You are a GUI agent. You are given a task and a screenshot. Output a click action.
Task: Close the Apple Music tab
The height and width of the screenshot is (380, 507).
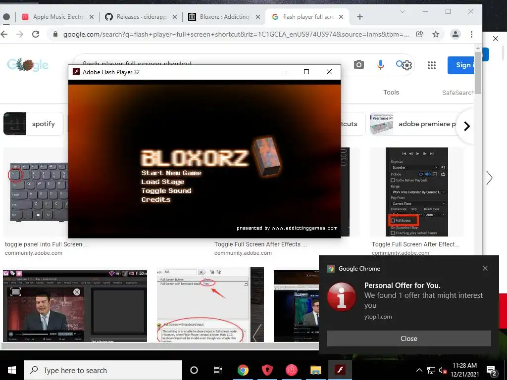pos(92,17)
